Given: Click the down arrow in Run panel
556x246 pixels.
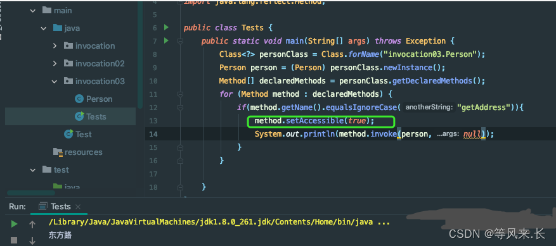Looking at the screenshot, I should tap(32, 241).
